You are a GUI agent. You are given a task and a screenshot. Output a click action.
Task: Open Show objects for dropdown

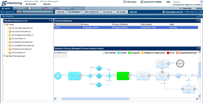pyautogui.click(x=35, y=12)
